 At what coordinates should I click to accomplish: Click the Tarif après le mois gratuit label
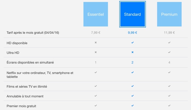click(33, 33)
